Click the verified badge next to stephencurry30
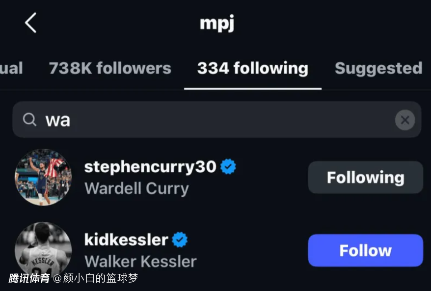This screenshot has width=431, height=291. [228, 167]
